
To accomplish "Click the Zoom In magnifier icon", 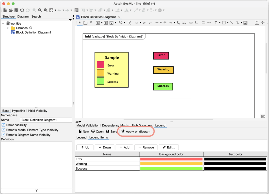I will 40,10.
